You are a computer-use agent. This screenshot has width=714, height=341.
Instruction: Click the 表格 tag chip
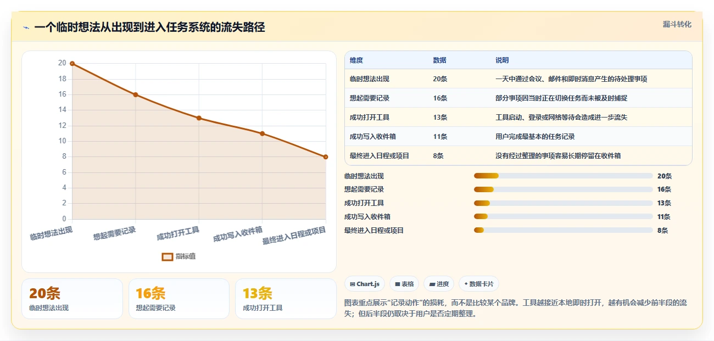point(404,284)
